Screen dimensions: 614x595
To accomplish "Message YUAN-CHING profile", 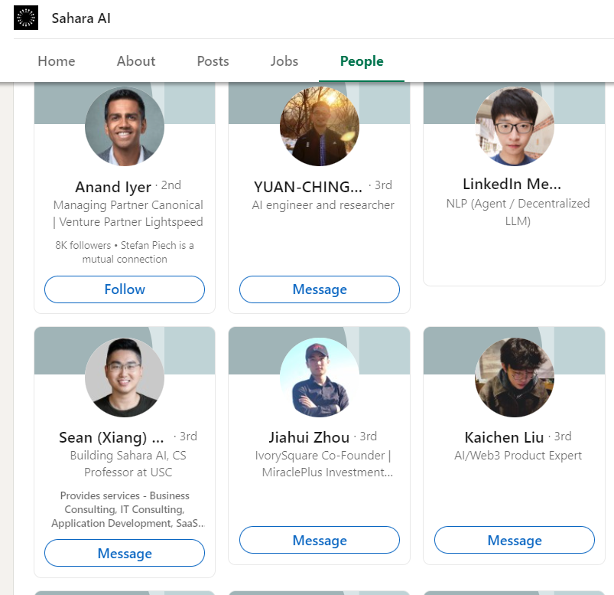I will [320, 289].
